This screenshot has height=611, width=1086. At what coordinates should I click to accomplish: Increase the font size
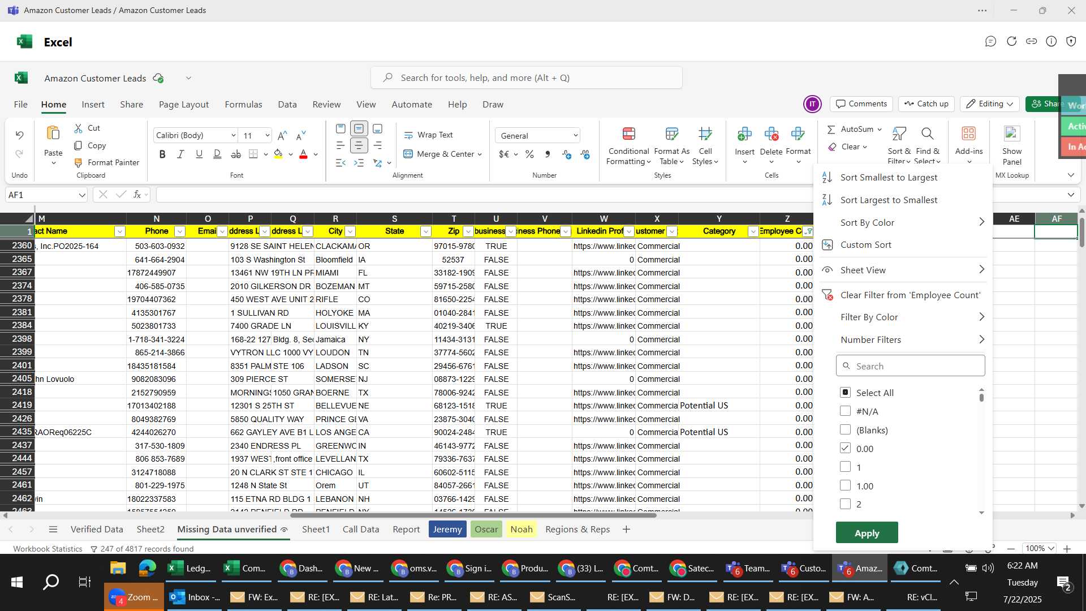pyautogui.click(x=282, y=135)
